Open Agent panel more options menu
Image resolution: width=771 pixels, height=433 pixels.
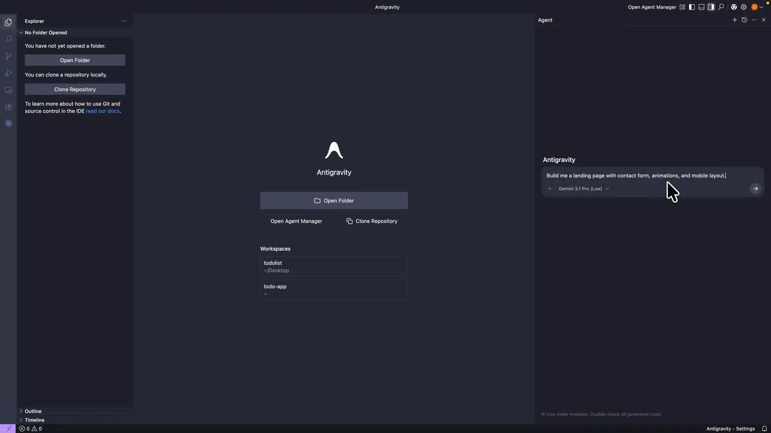coord(754,20)
